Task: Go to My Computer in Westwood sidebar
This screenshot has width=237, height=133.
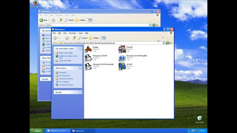Action: click(x=64, y=82)
